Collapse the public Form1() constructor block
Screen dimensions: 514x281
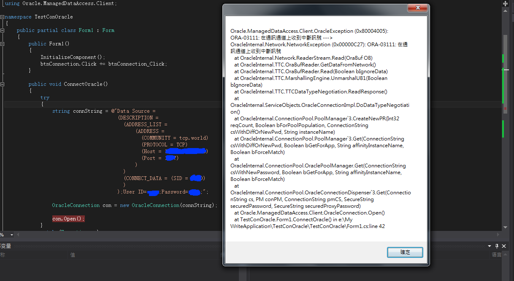coord(2,44)
